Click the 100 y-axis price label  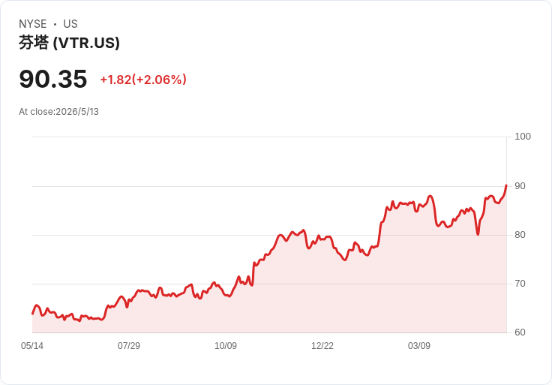[x=523, y=137]
